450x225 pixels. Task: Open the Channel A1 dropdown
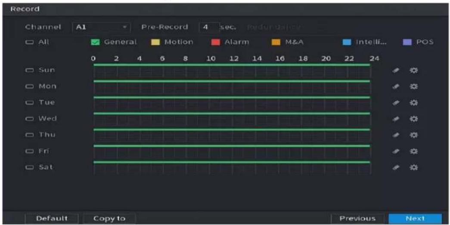coord(101,27)
